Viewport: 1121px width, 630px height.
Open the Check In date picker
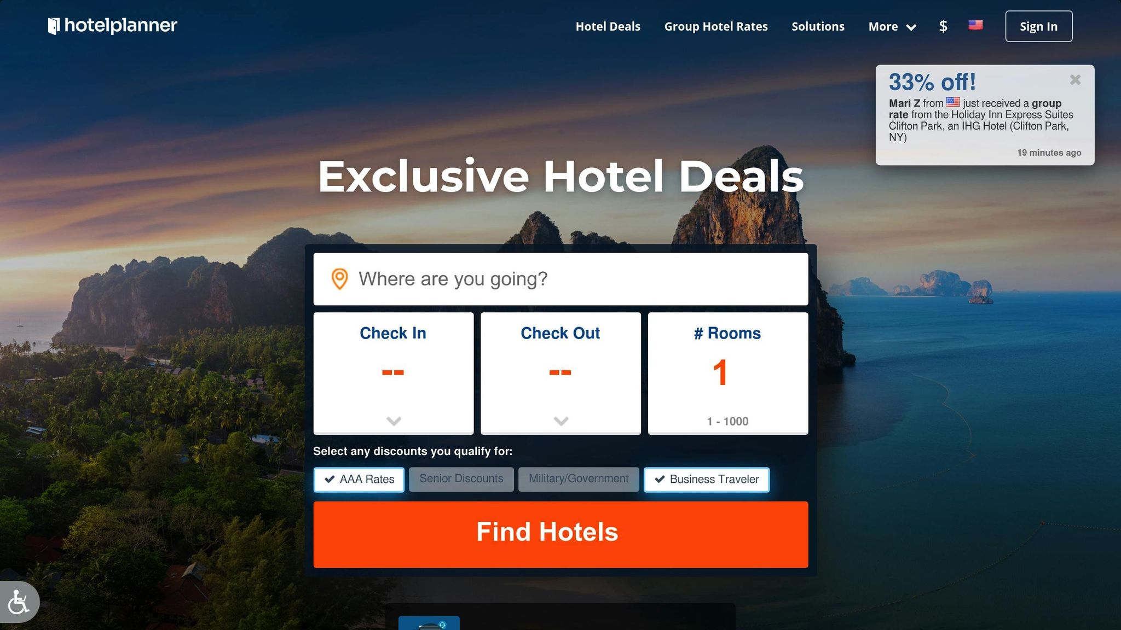(x=394, y=374)
